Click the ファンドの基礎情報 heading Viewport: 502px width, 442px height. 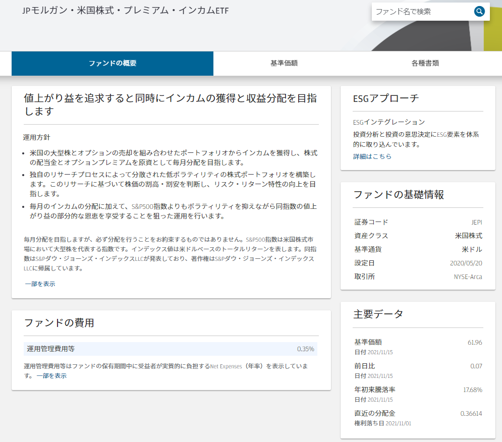click(399, 195)
